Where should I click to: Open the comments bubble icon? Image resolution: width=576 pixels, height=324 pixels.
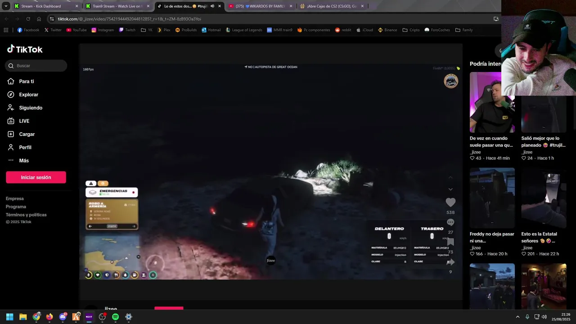click(450, 222)
